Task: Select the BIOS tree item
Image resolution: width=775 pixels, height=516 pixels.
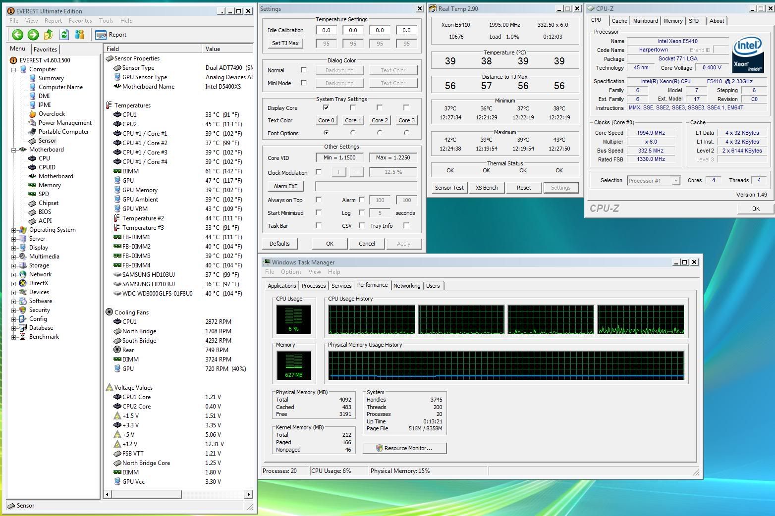Action: 45,212
